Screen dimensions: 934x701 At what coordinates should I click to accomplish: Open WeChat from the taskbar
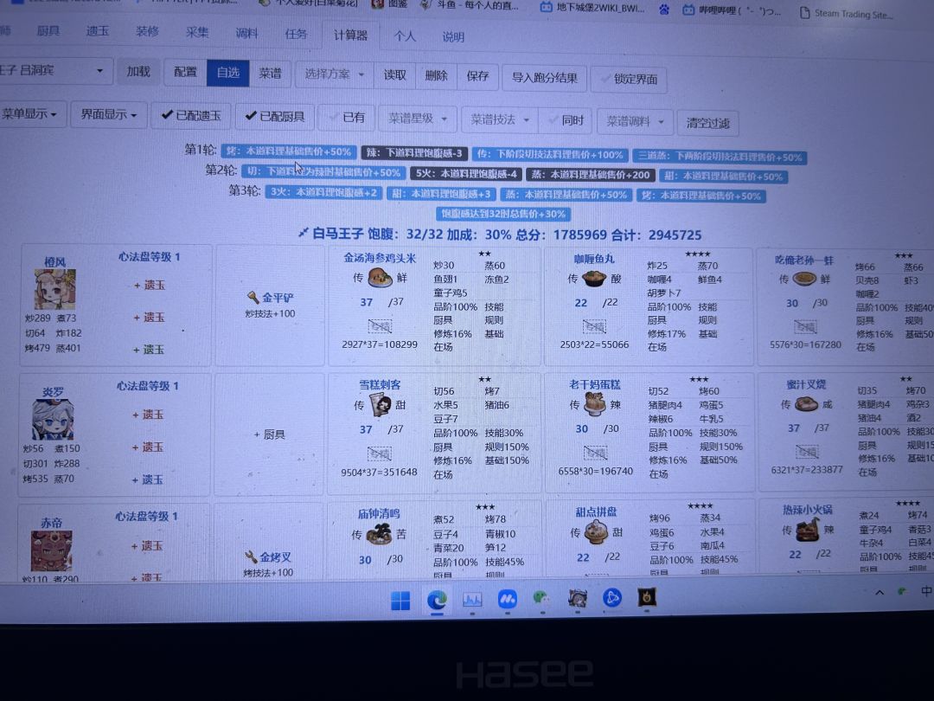541,598
